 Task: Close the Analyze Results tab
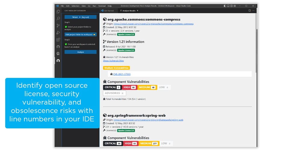[x=138, y=11]
